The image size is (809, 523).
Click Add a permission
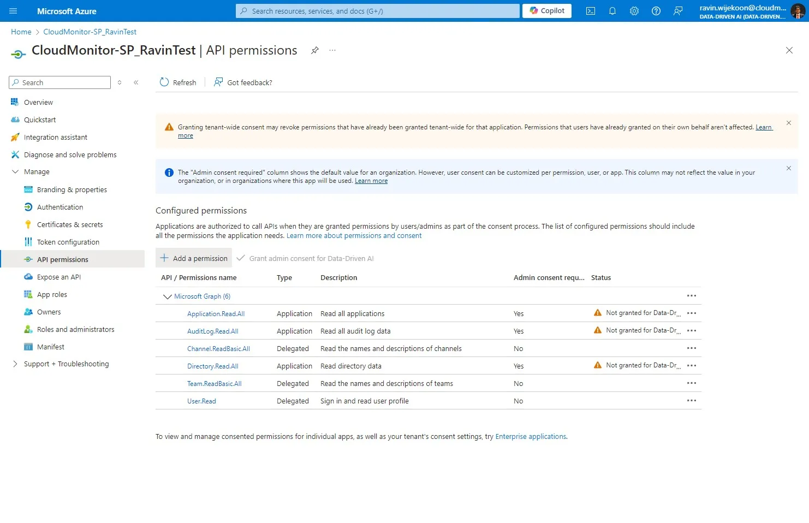click(194, 258)
